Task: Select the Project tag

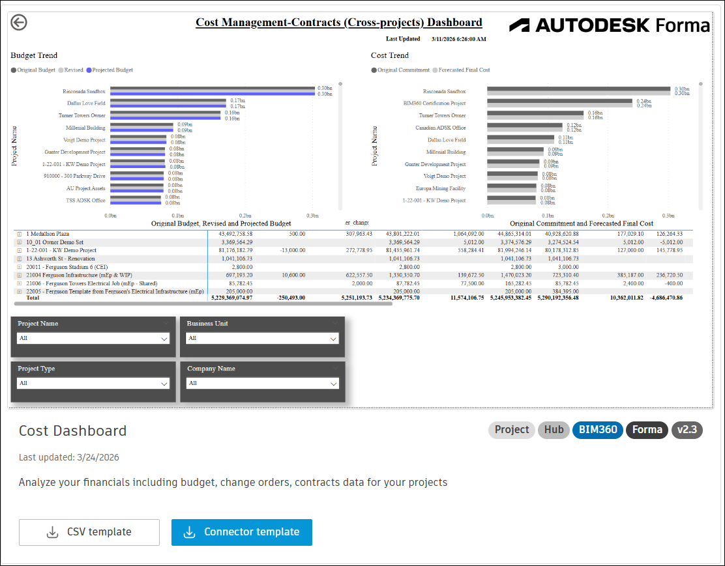Action: pos(511,430)
